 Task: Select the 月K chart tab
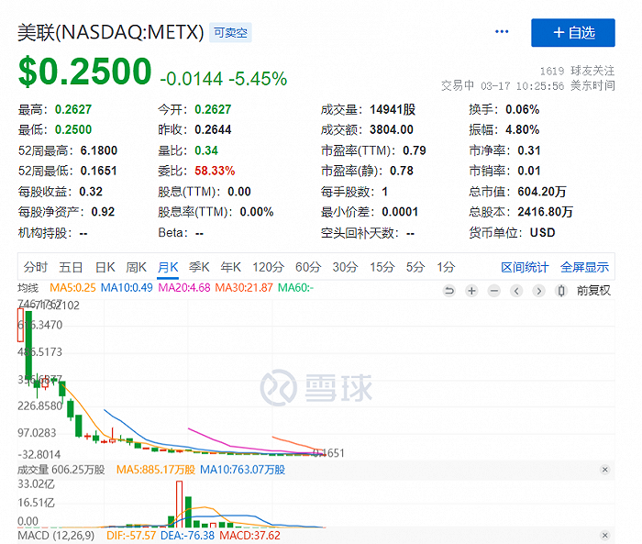168,267
